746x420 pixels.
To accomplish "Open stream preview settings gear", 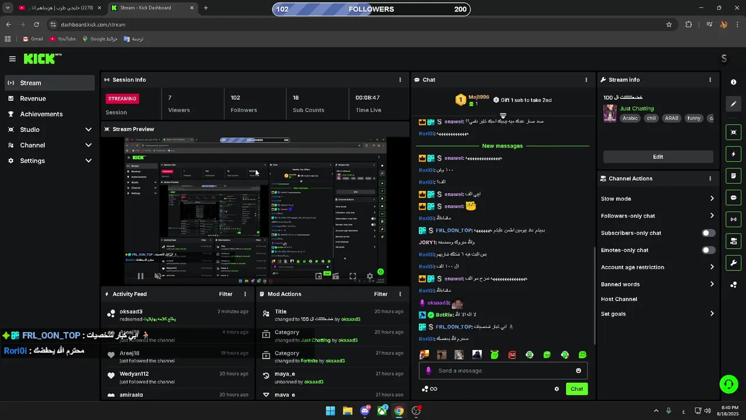I will (x=370, y=276).
